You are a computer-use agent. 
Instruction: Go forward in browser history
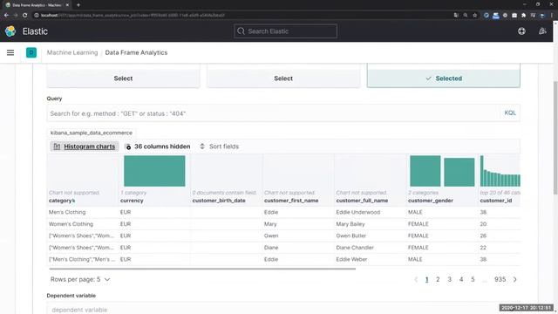pos(16,16)
